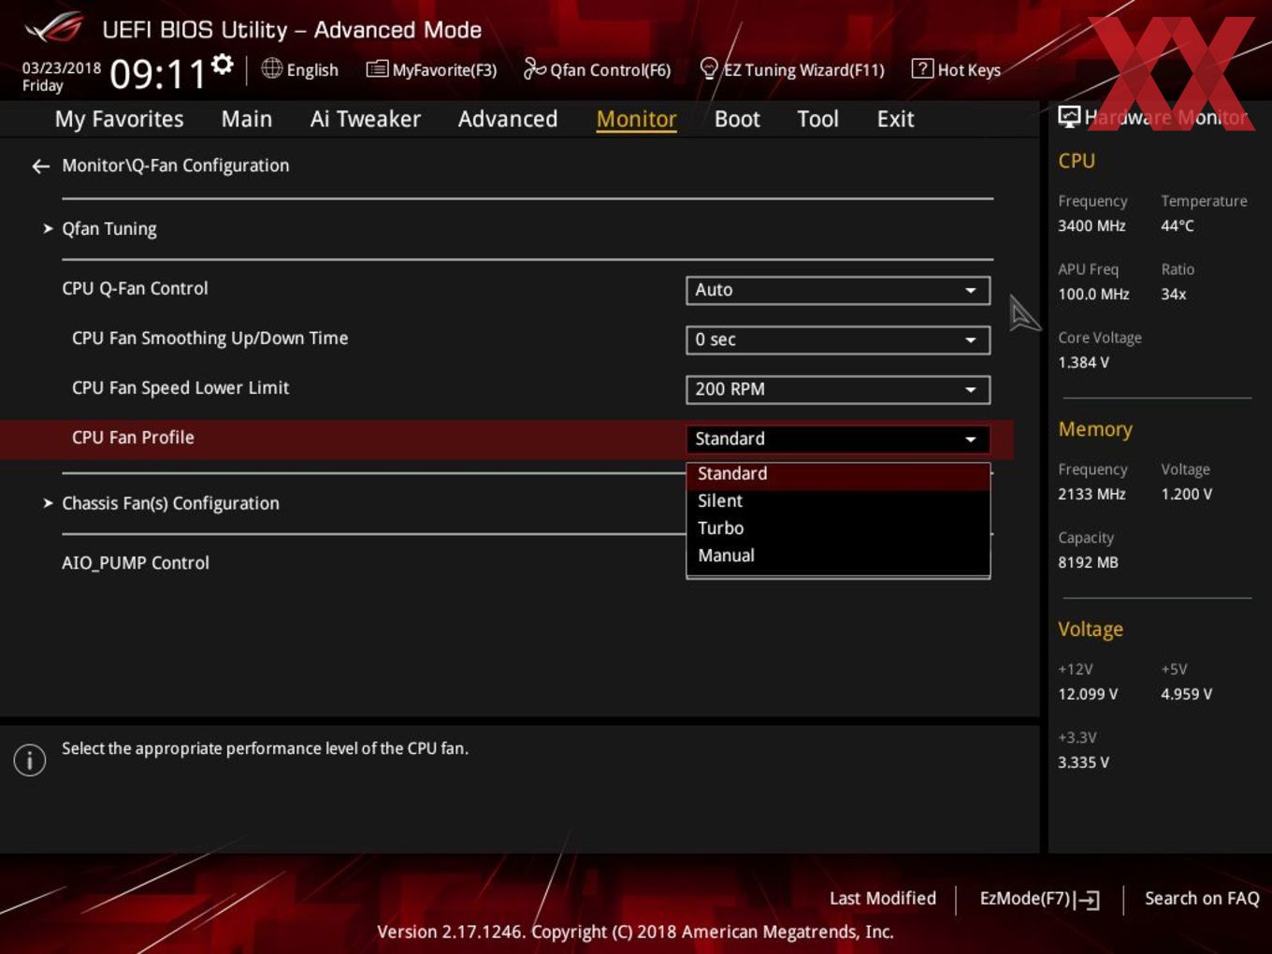
Task: Click the CPU Fan Speed Lower Limit label
Action: tap(181, 388)
